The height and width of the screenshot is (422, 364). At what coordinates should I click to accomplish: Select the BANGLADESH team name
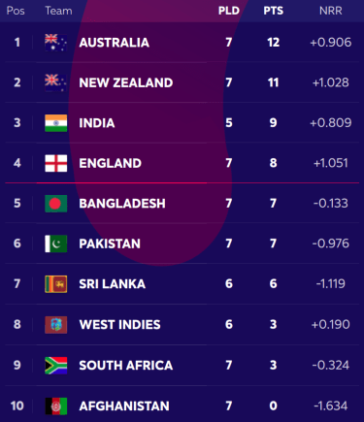point(122,204)
